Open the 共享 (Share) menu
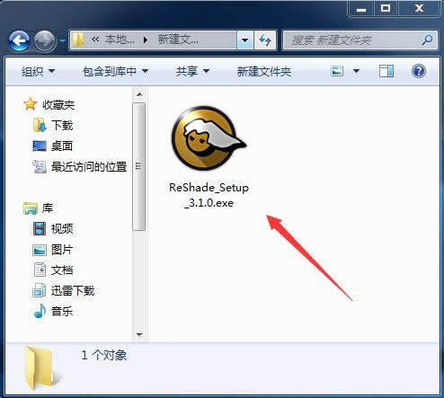 click(x=192, y=71)
